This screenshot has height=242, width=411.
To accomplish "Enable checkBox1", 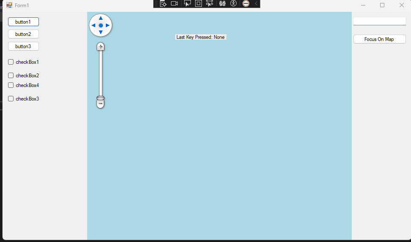I will coord(11,62).
